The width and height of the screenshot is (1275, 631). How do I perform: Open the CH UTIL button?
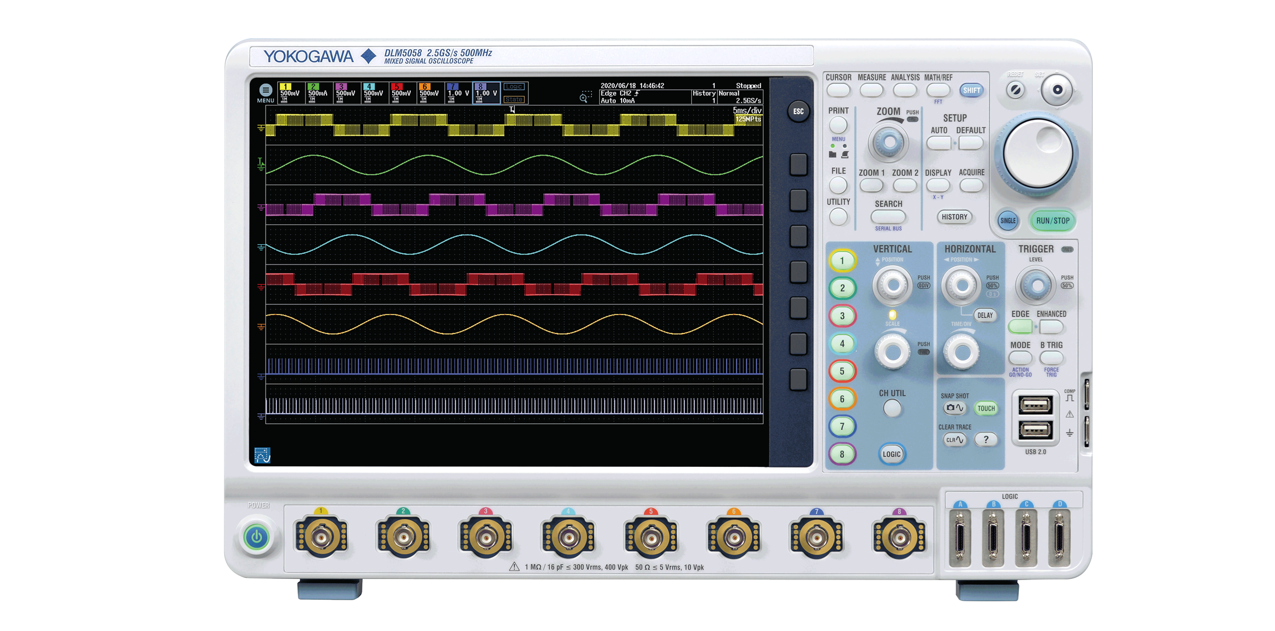click(x=892, y=408)
